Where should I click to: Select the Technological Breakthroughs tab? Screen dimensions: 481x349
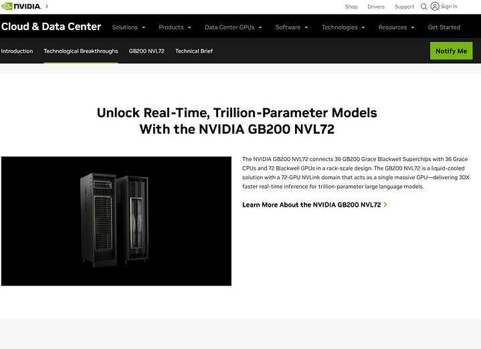click(81, 51)
